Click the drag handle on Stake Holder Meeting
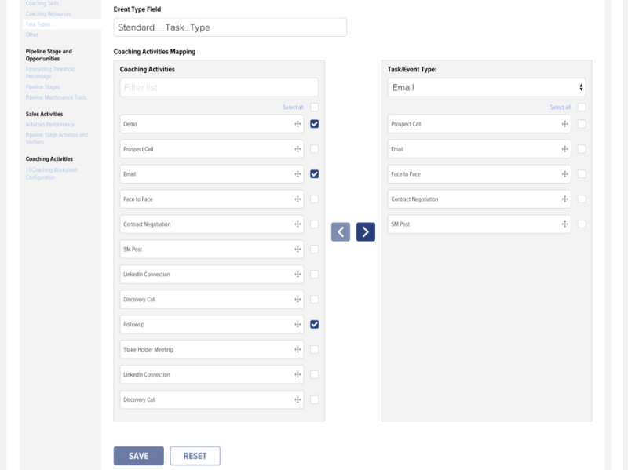Screen dimensions: 628x470 tap(297, 349)
